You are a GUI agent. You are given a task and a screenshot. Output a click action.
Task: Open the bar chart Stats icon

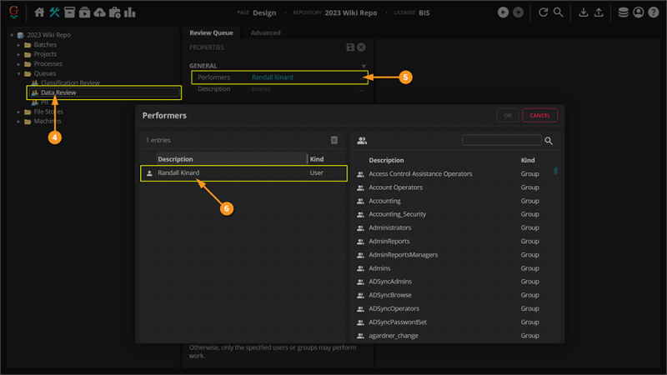pos(130,12)
